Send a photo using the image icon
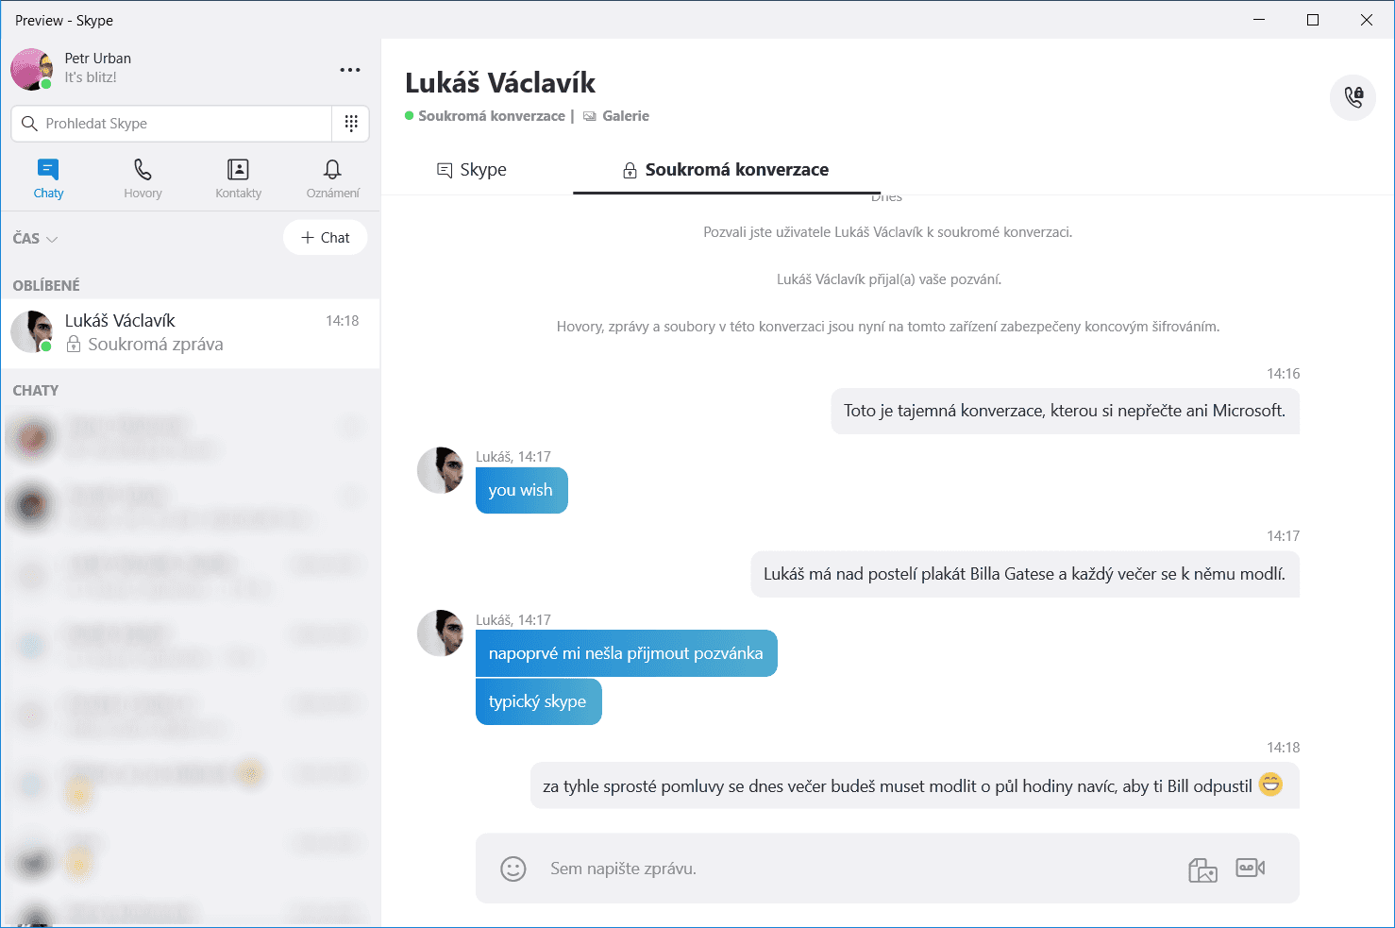Viewport: 1395px width, 928px height. tap(1202, 869)
